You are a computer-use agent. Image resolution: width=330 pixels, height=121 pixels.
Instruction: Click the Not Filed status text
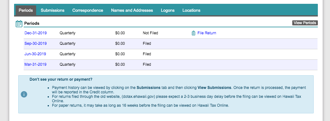[150, 33]
